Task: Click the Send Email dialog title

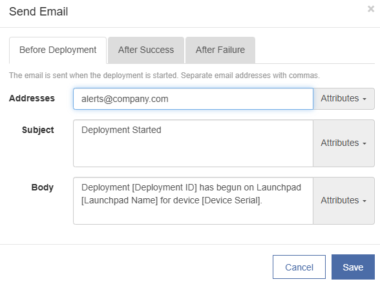Action: pyautogui.click(x=39, y=12)
